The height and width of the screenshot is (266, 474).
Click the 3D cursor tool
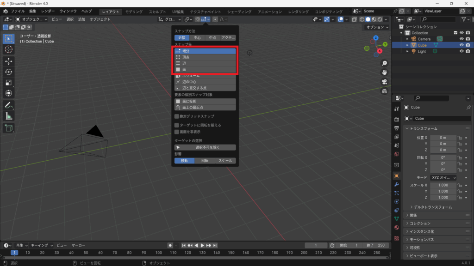click(9, 49)
